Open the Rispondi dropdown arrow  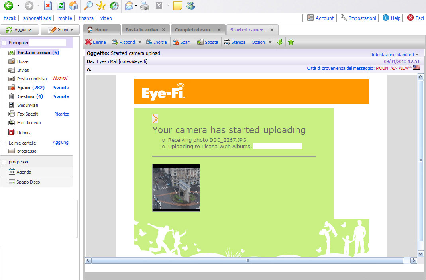point(139,42)
